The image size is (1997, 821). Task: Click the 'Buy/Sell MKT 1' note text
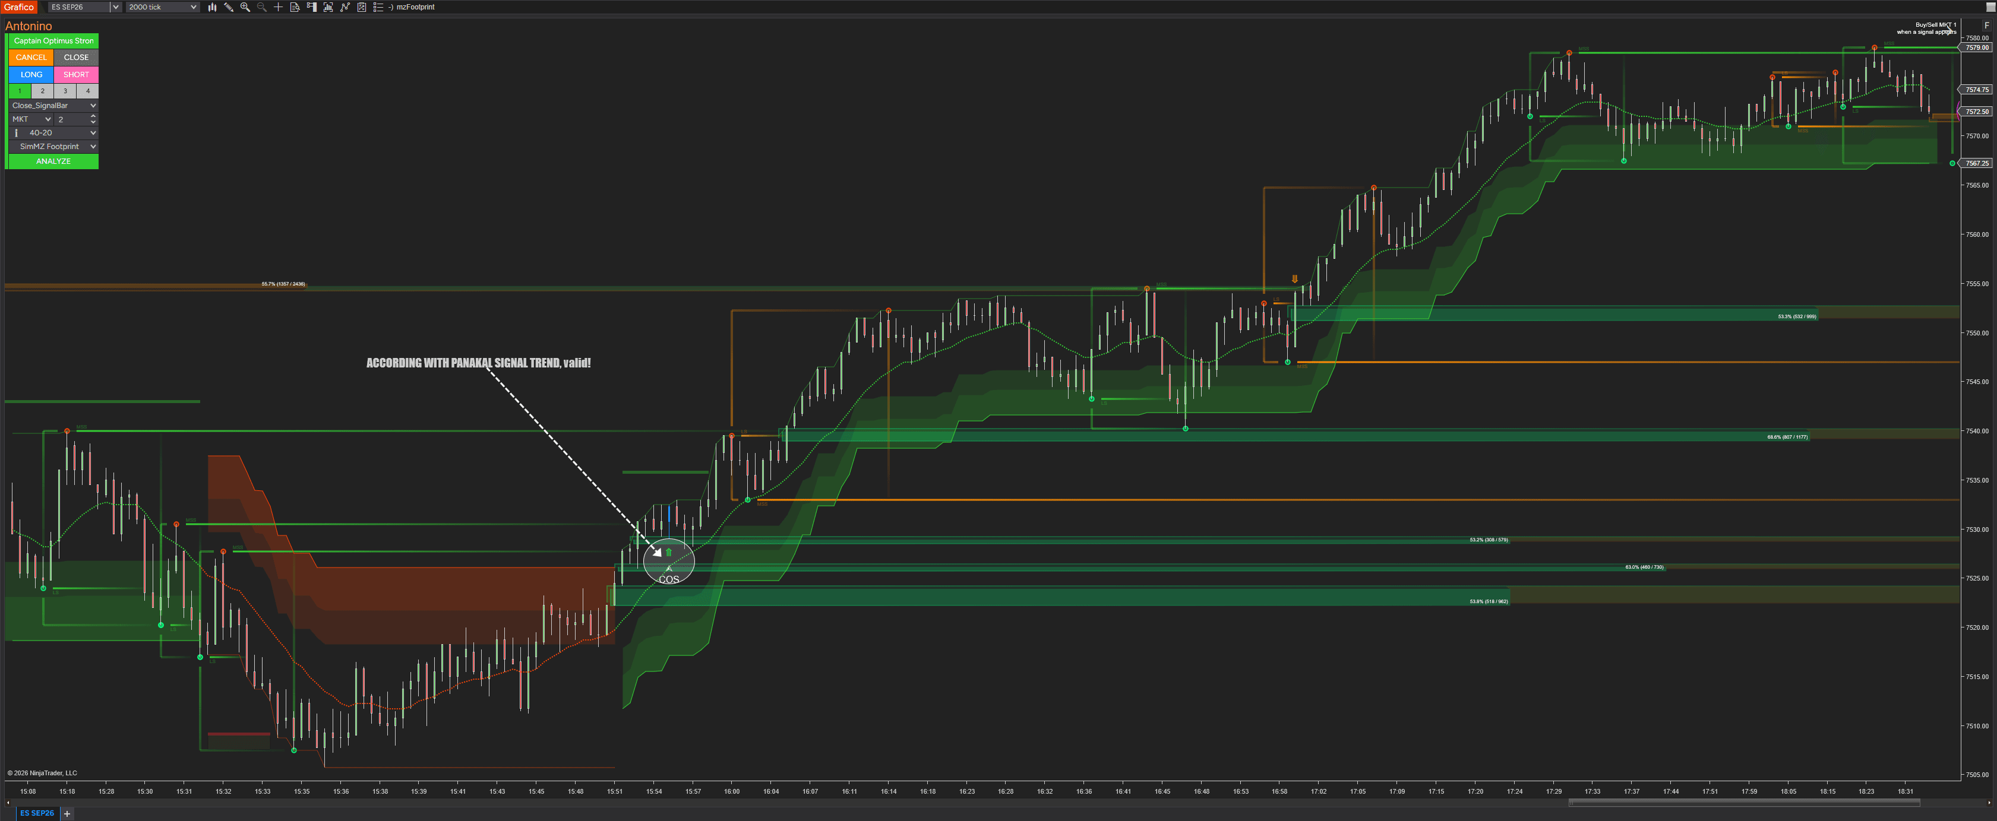[x=1936, y=25]
